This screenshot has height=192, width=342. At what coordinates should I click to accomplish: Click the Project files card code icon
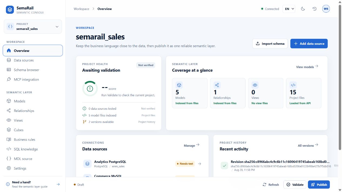point(293,85)
